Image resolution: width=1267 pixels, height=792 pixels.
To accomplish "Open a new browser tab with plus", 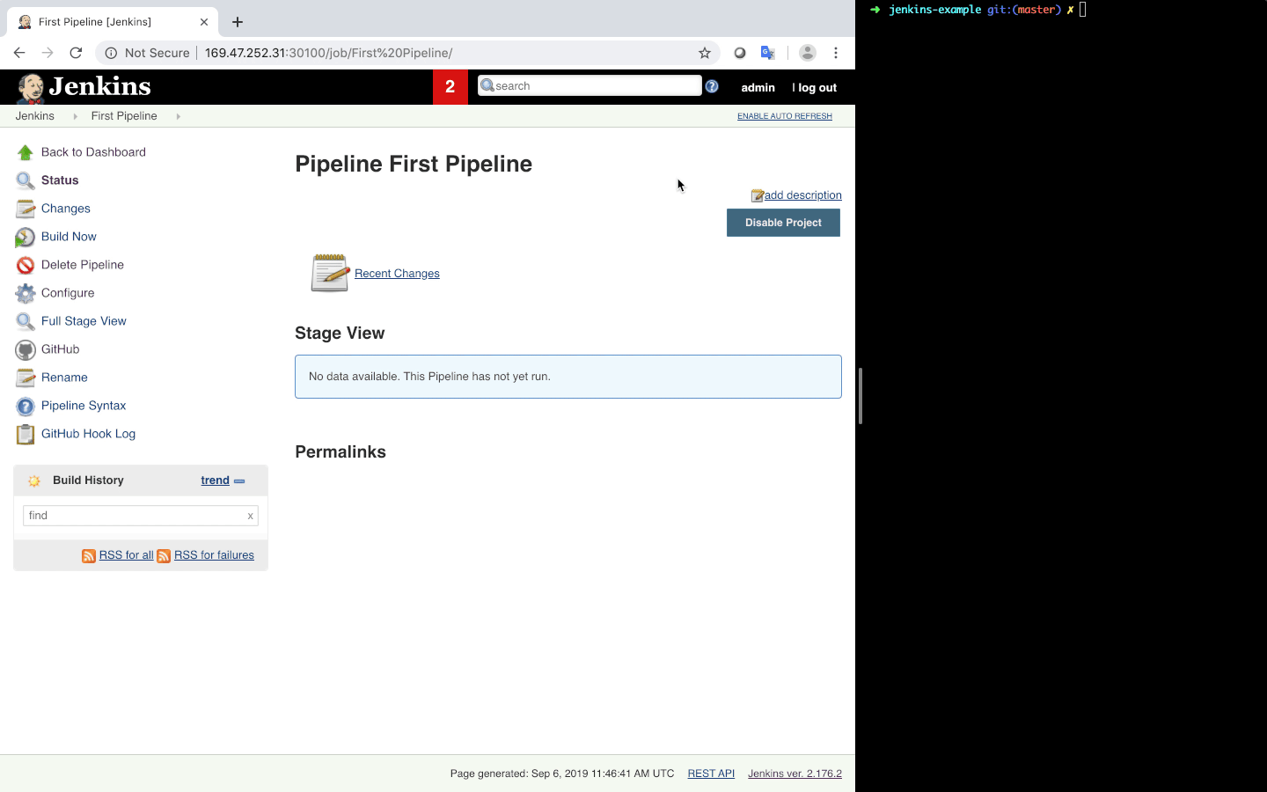I will tap(238, 22).
